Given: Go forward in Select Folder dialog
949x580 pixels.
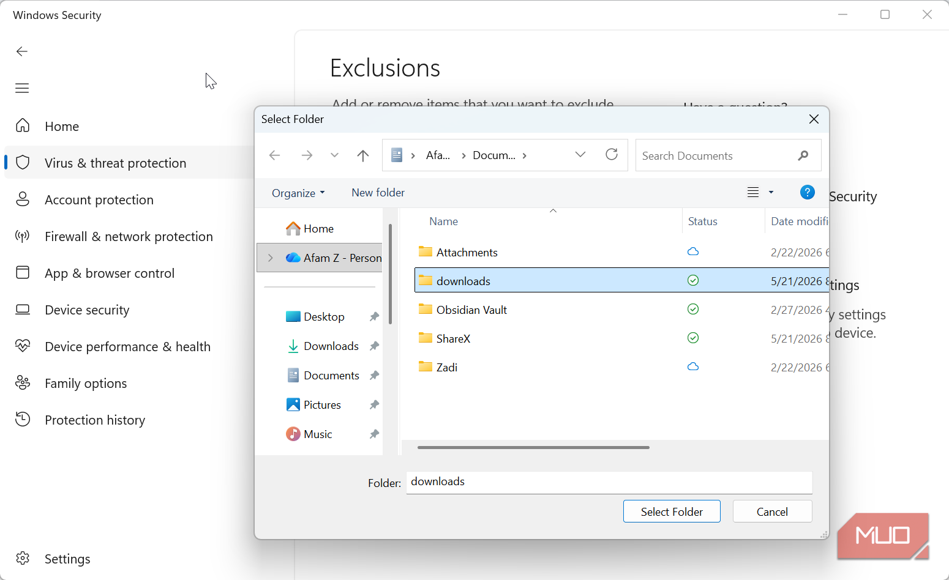Looking at the screenshot, I should (307, 155).
